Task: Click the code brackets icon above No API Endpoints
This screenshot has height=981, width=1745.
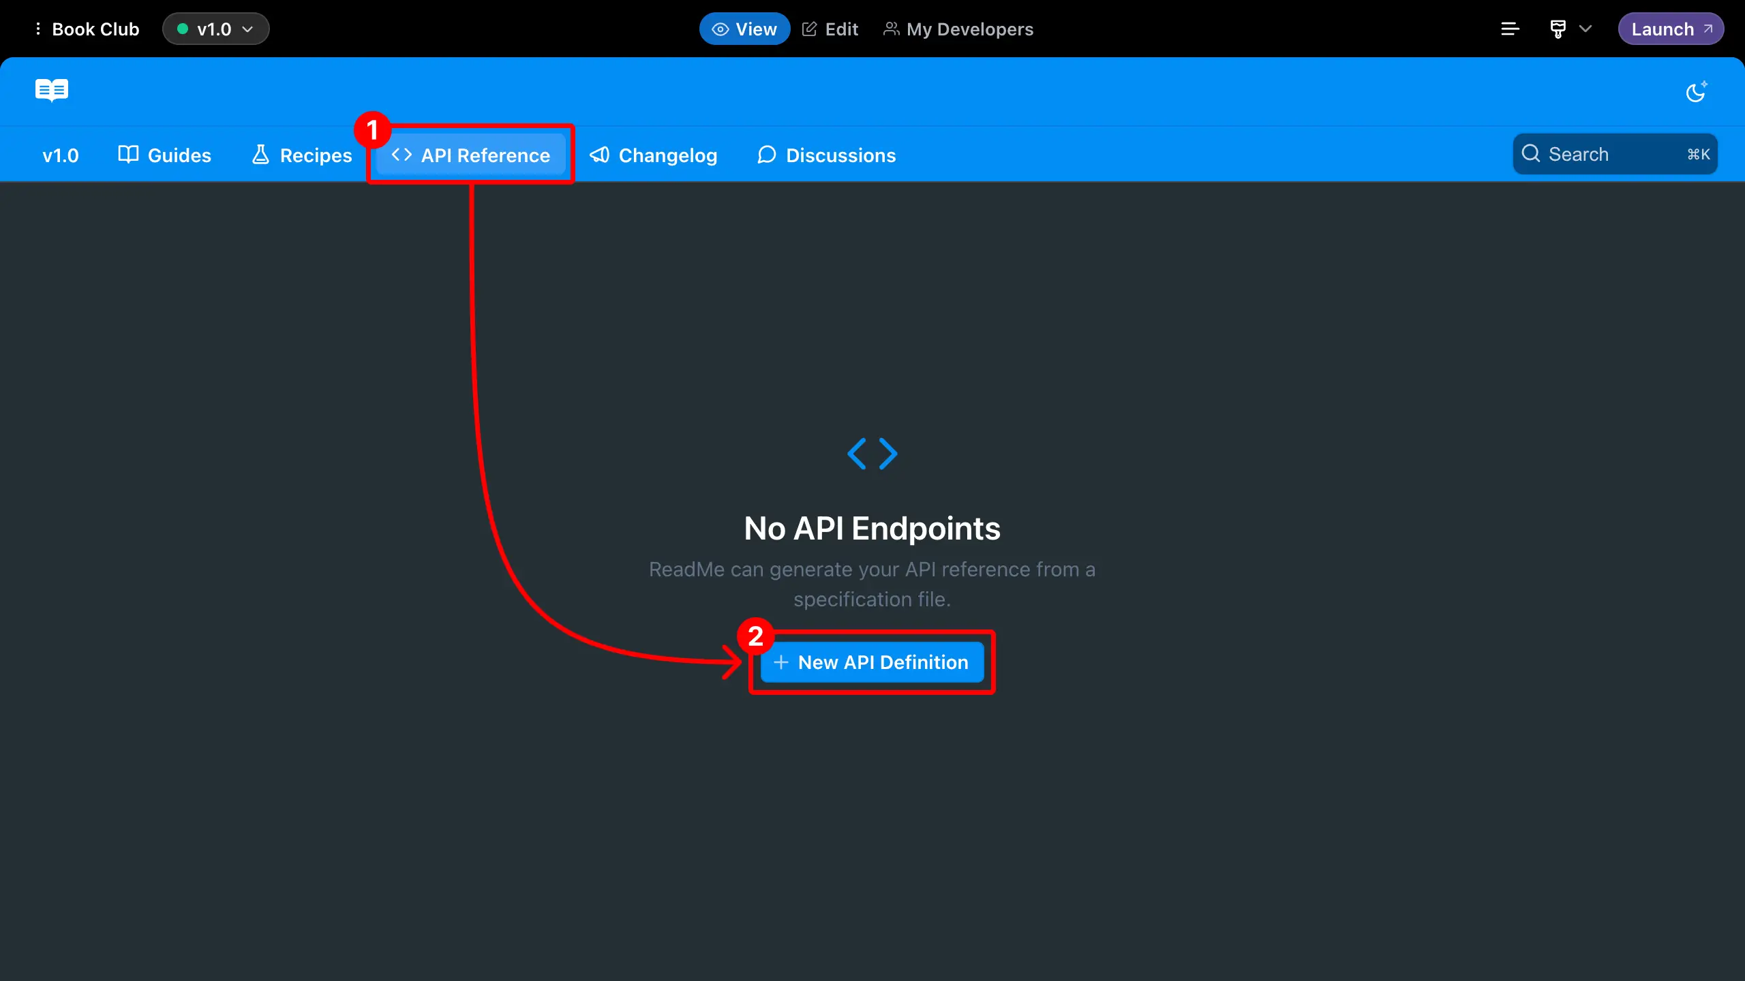Action: click(x=872, y=453)
